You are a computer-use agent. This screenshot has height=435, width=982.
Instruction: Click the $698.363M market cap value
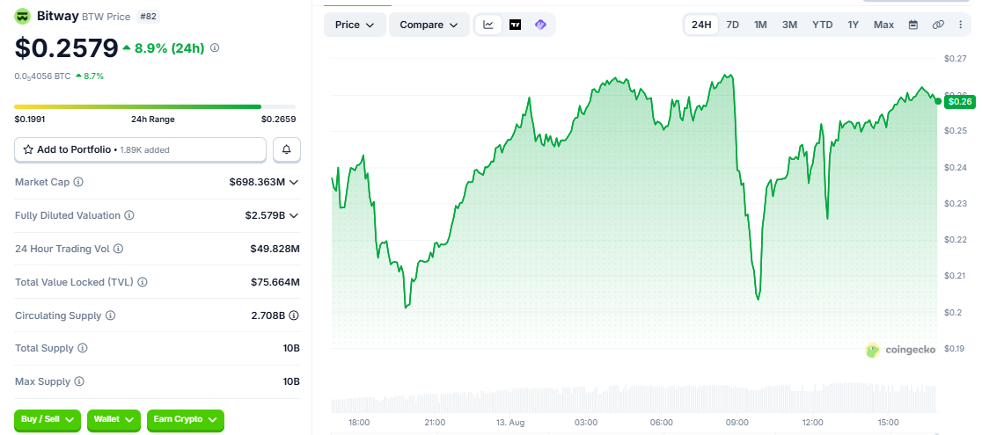258,182
